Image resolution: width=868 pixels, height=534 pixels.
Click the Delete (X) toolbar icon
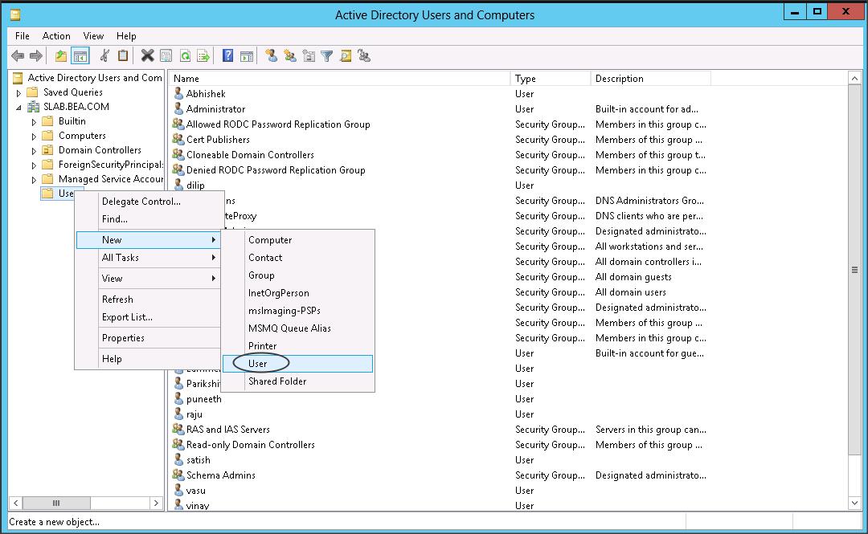click(147, 55)
